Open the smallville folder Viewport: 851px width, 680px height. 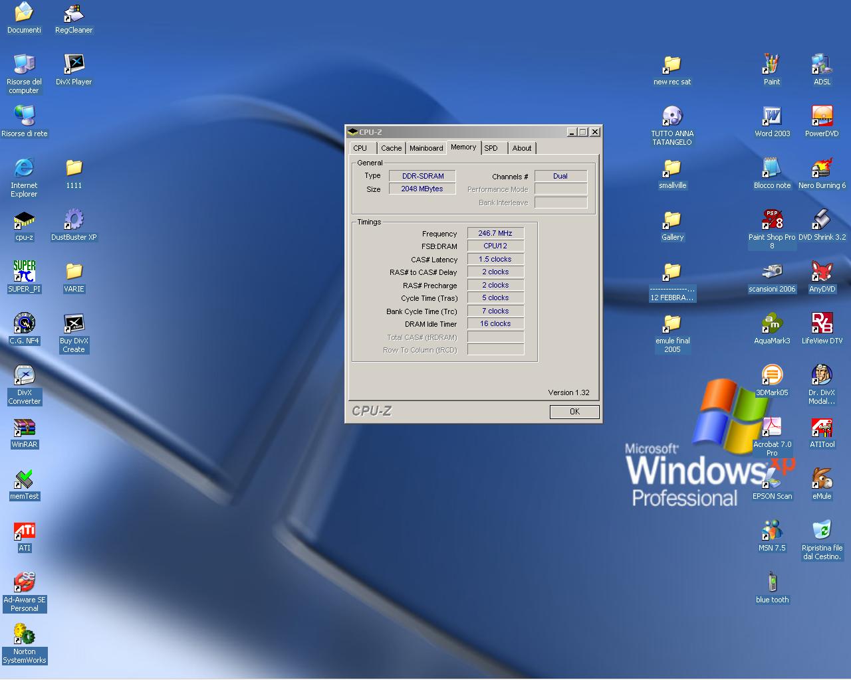click(672, 173)
